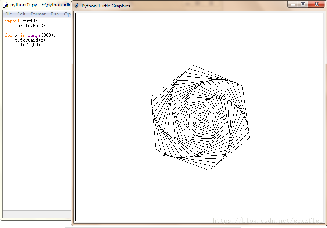
Task: Click the center of the spiral drawing
Action: 200,119
